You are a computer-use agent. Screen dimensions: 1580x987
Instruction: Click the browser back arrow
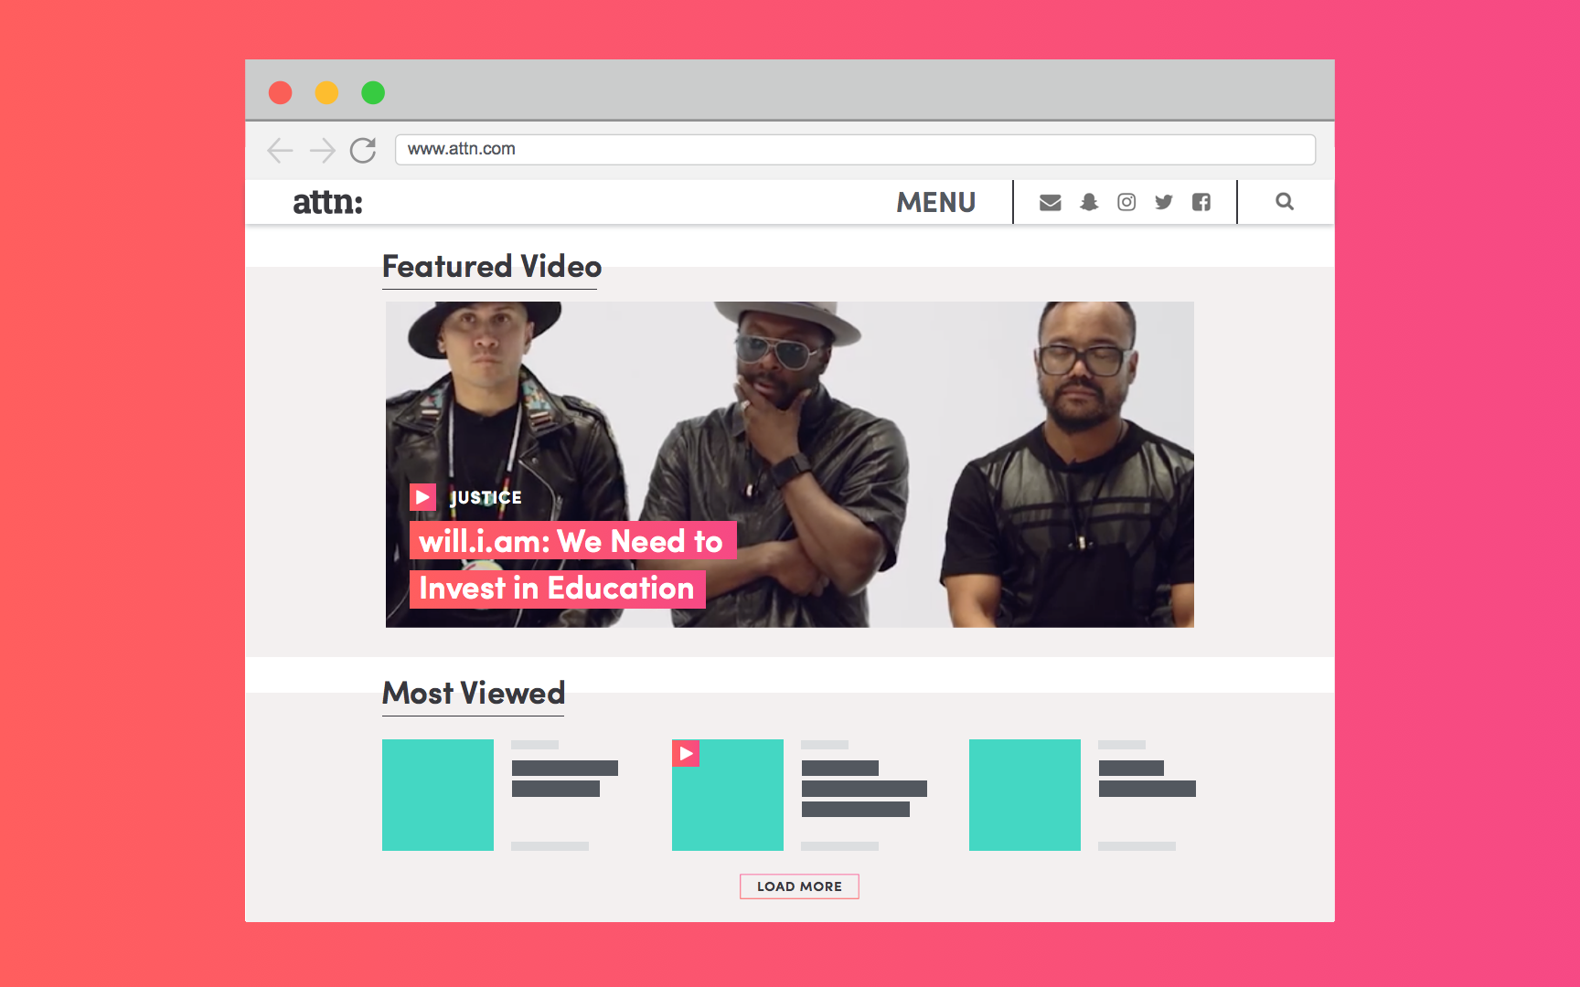[280, 150]
